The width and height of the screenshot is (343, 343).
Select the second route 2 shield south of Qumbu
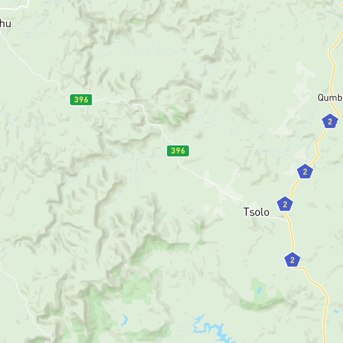305,171
